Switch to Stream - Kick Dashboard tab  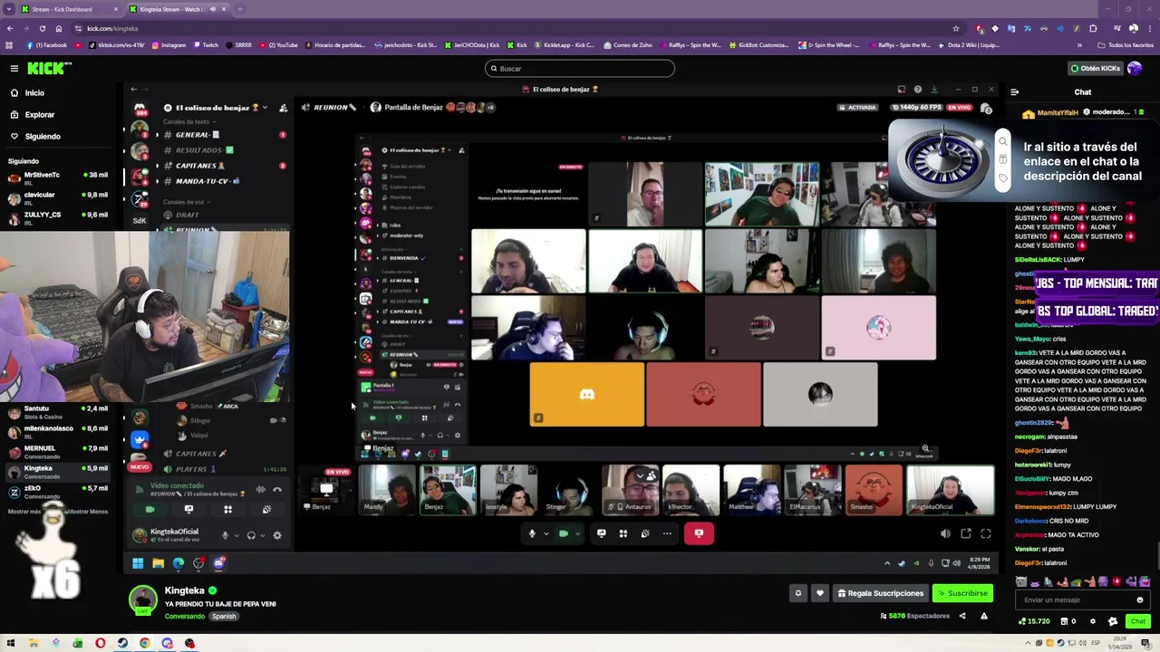[68, 9]
